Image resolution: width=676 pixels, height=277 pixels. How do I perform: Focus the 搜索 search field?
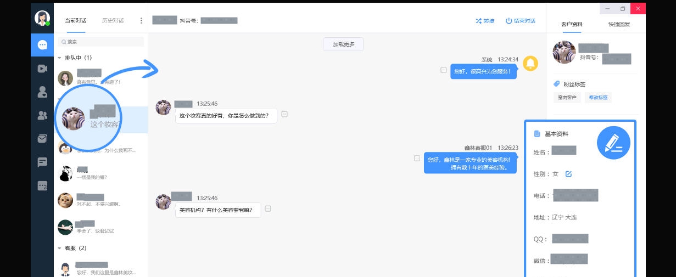[x=101, y=42]
